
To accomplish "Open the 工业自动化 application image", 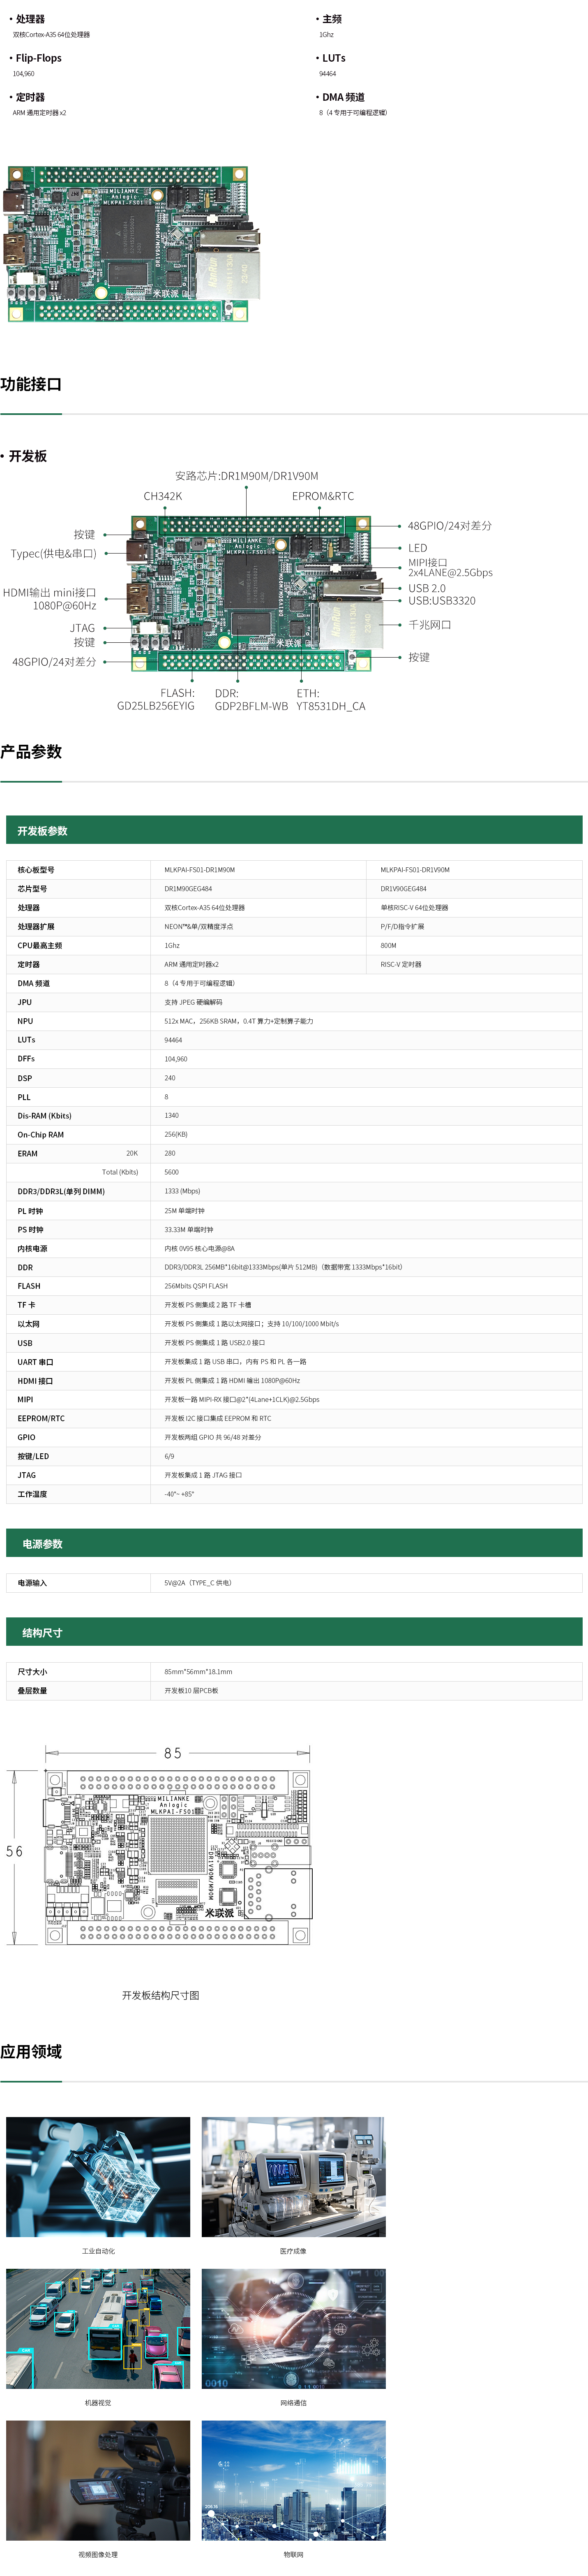I will [x=98, y=2177].
